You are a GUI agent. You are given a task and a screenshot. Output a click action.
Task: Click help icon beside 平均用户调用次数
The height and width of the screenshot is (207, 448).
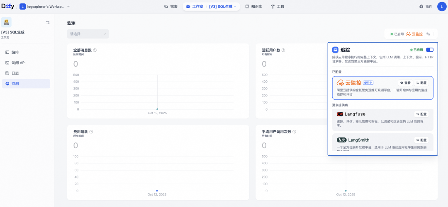tap(295, 132)
